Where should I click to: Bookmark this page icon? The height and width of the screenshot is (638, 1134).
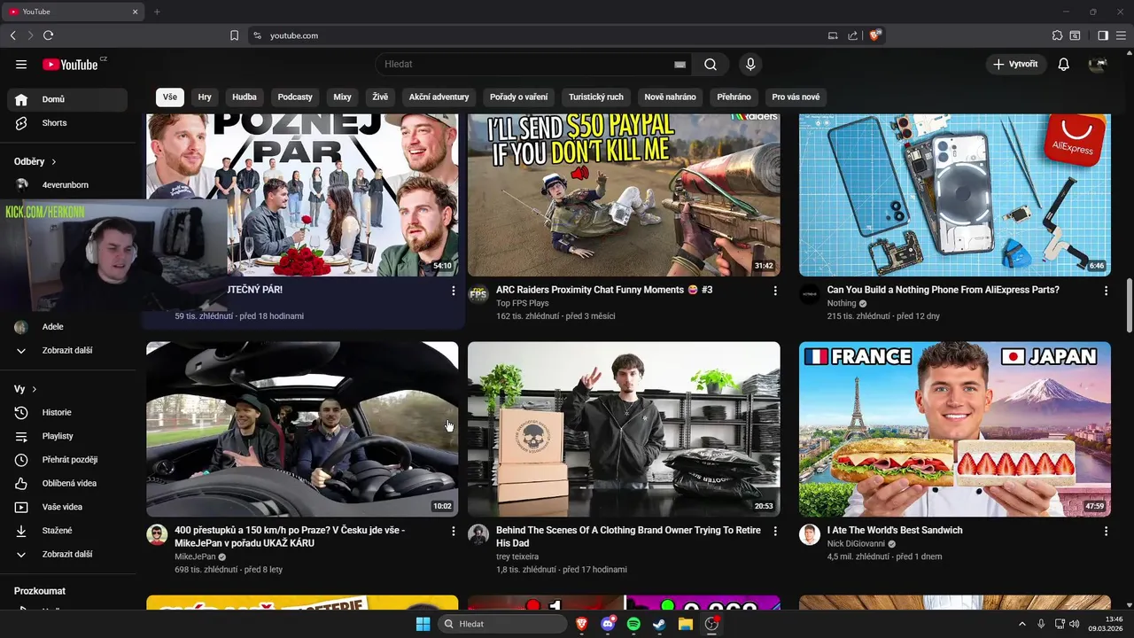pyautogui.click(x=234, y=35)
